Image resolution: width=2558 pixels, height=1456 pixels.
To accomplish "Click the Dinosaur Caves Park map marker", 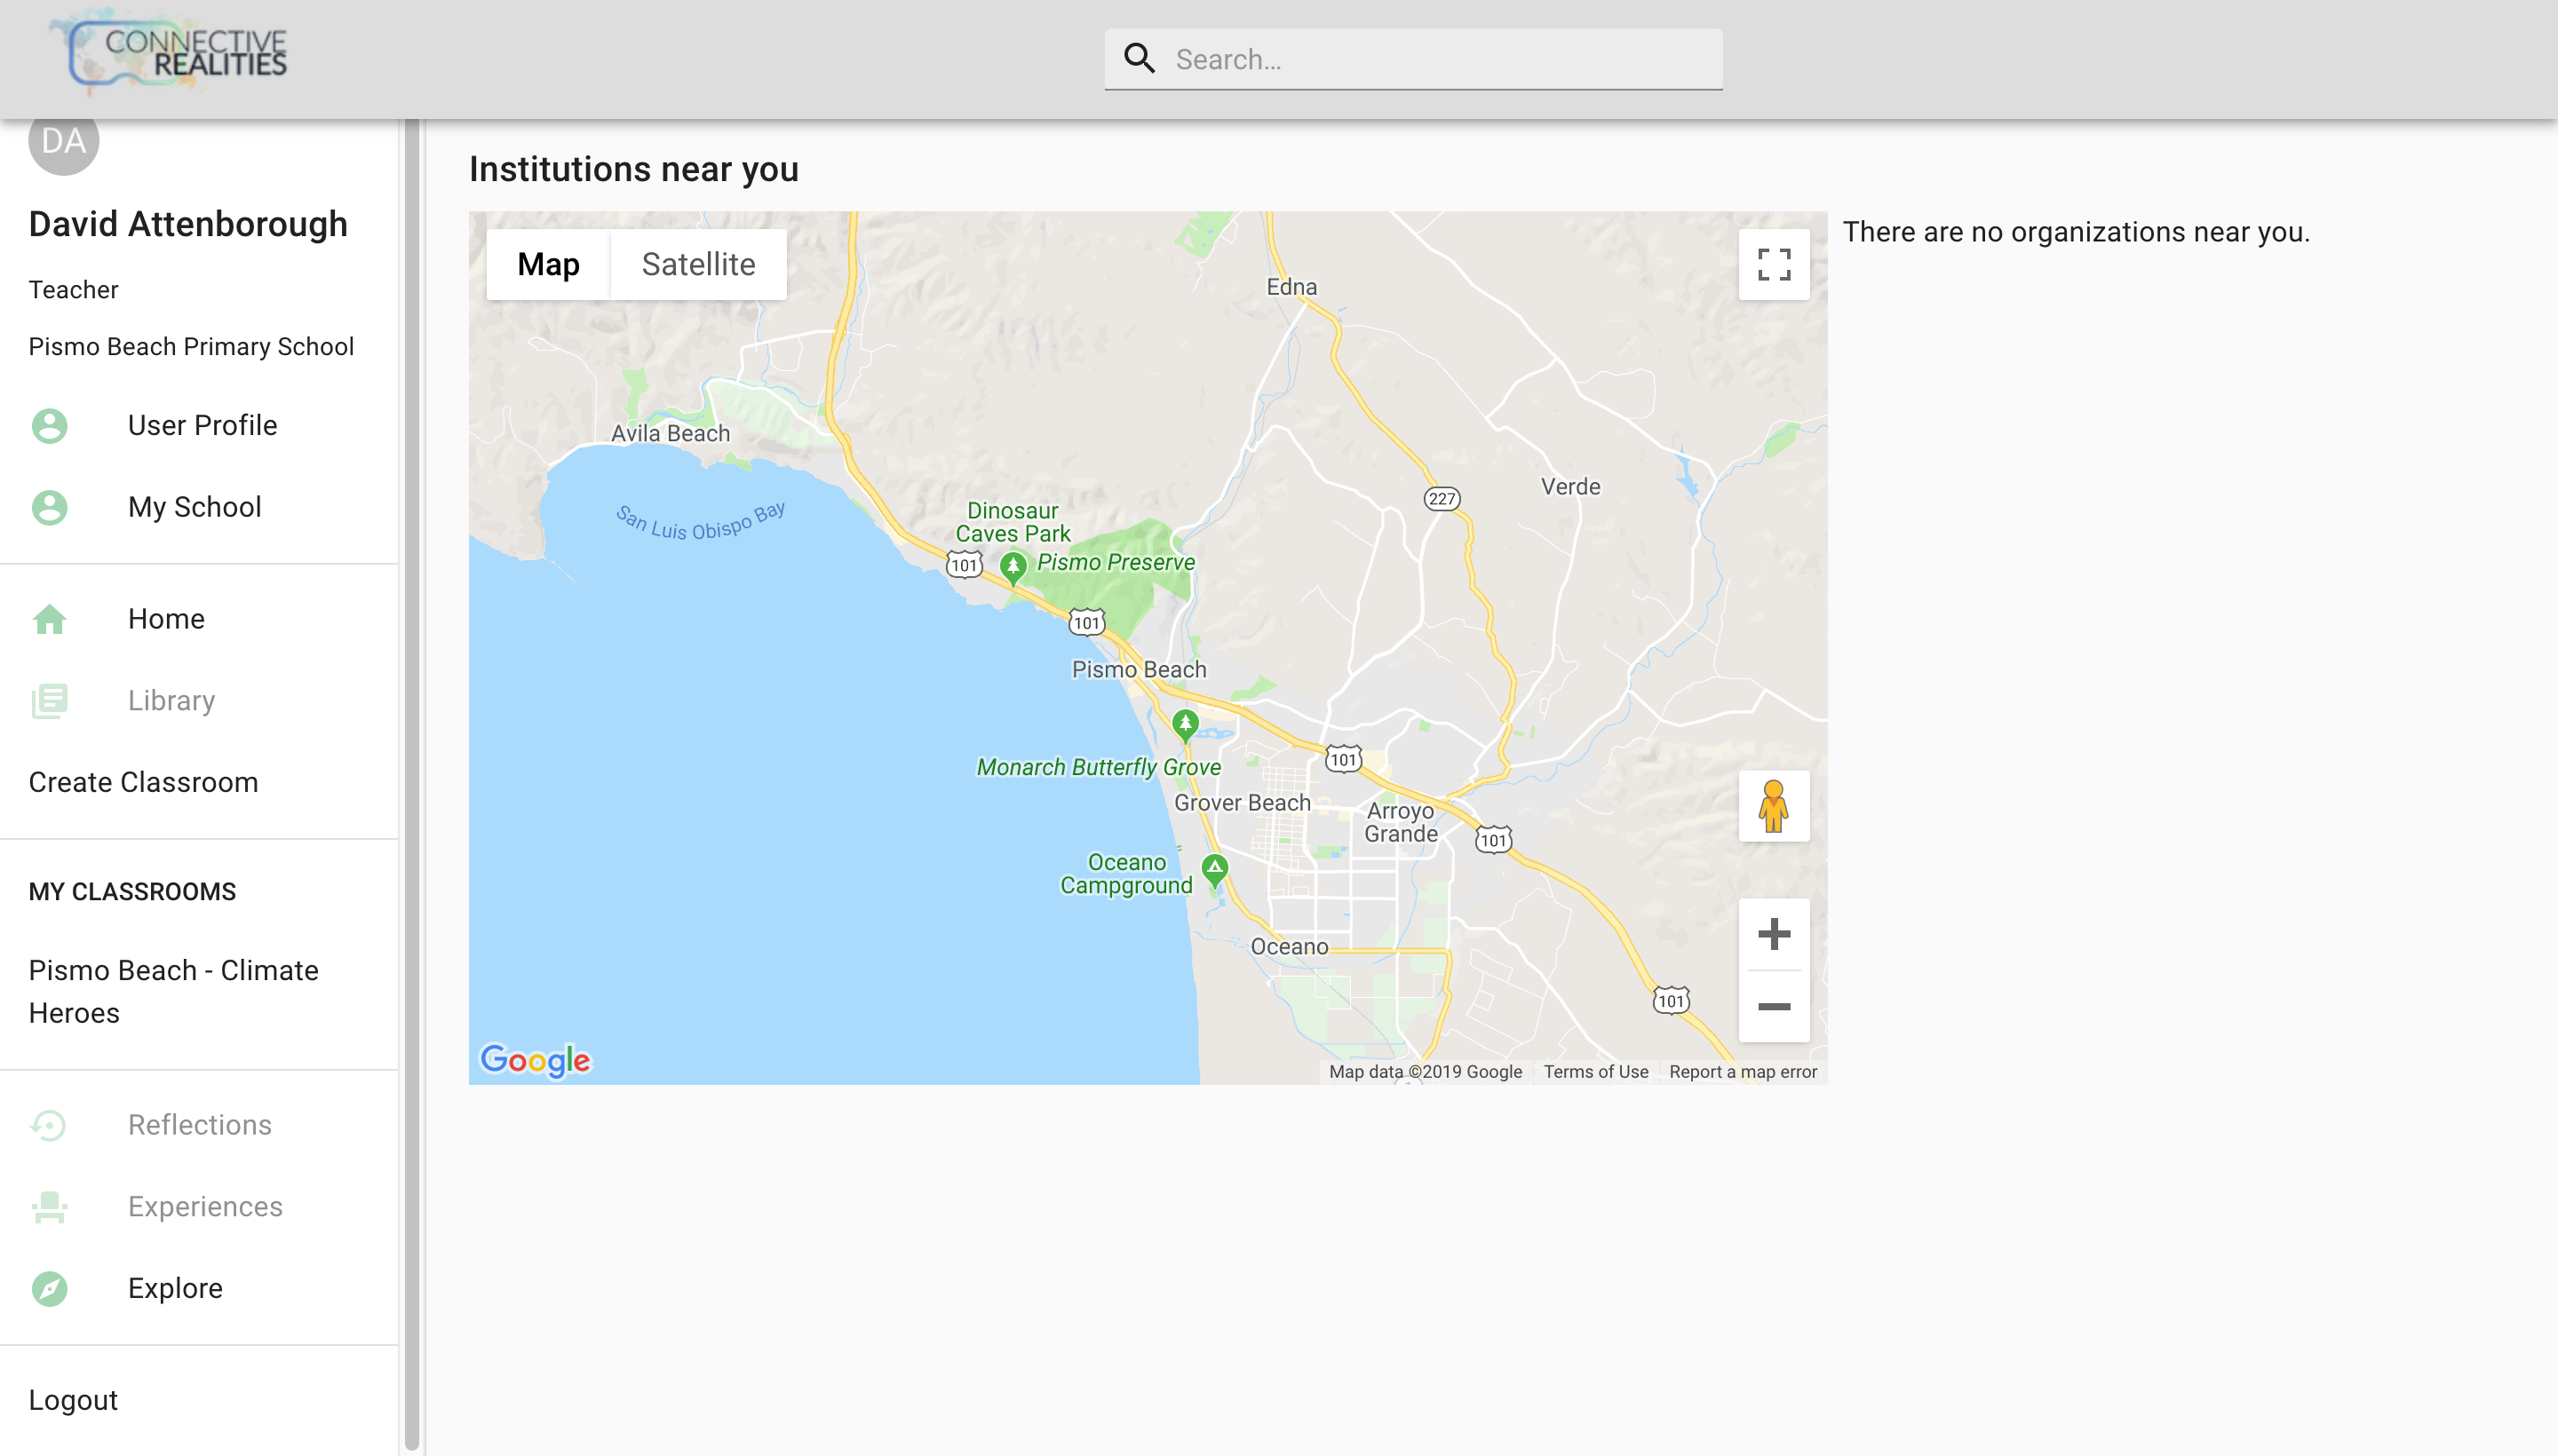I will pyautogui.click(x=1013, y=567).
